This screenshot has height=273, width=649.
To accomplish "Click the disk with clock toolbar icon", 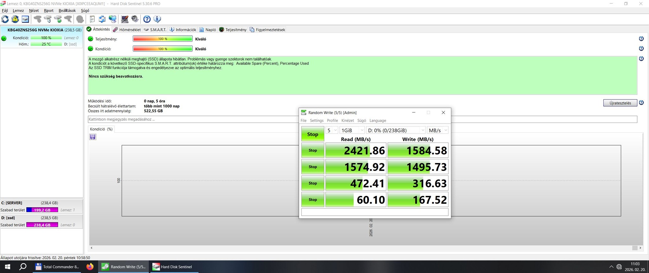I will [x=48, y=19].
